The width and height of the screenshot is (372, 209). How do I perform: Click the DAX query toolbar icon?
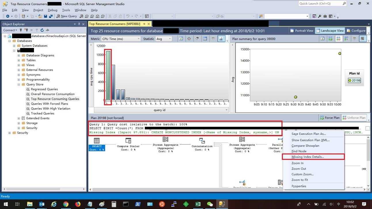103,16
